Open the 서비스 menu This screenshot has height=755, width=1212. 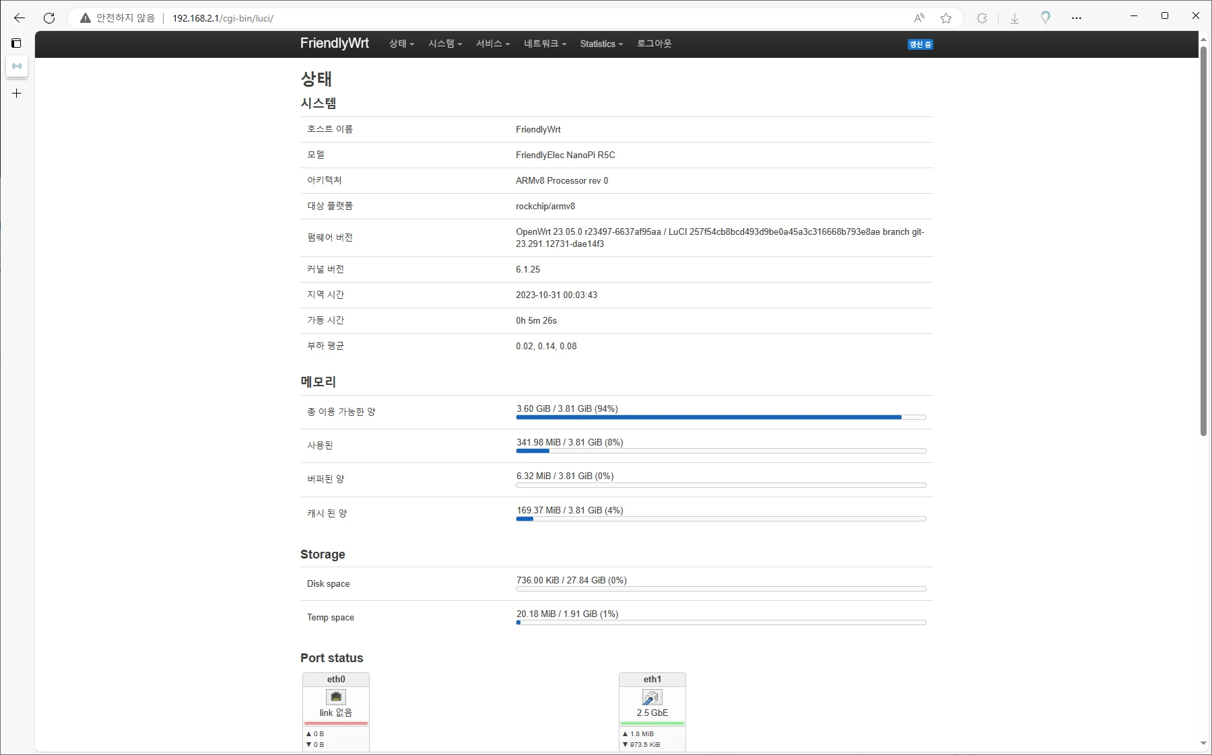click(493, 44)
